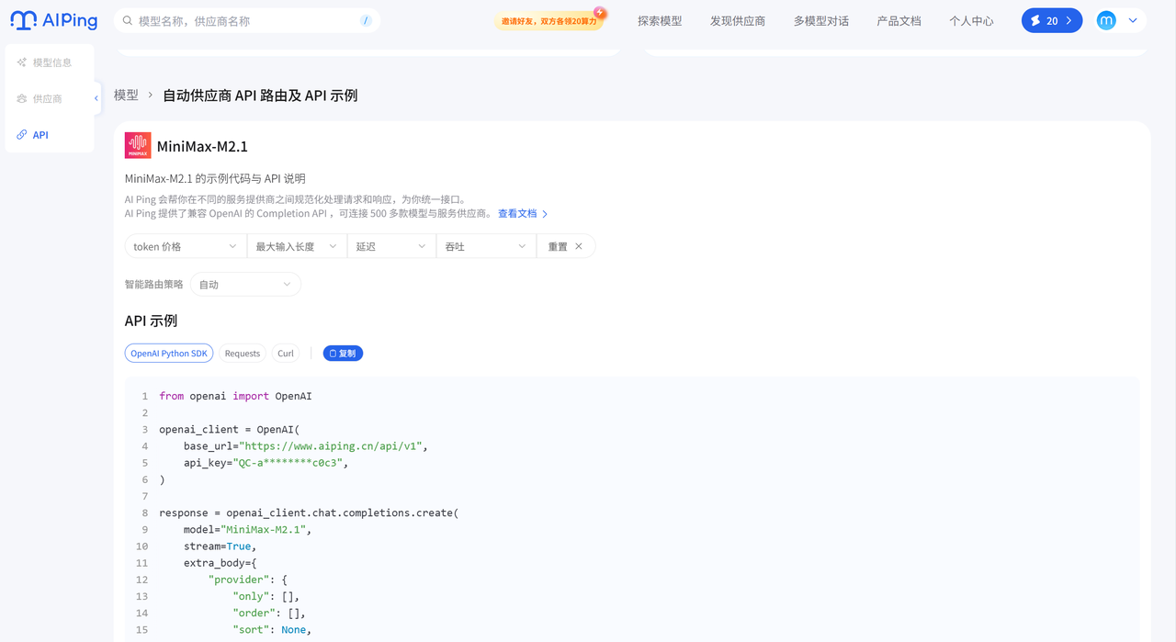Image resolution: width=1176 pixels, height=642 pixels.
Task: Open the user avatar icon
Action: tap(1106, 20)
